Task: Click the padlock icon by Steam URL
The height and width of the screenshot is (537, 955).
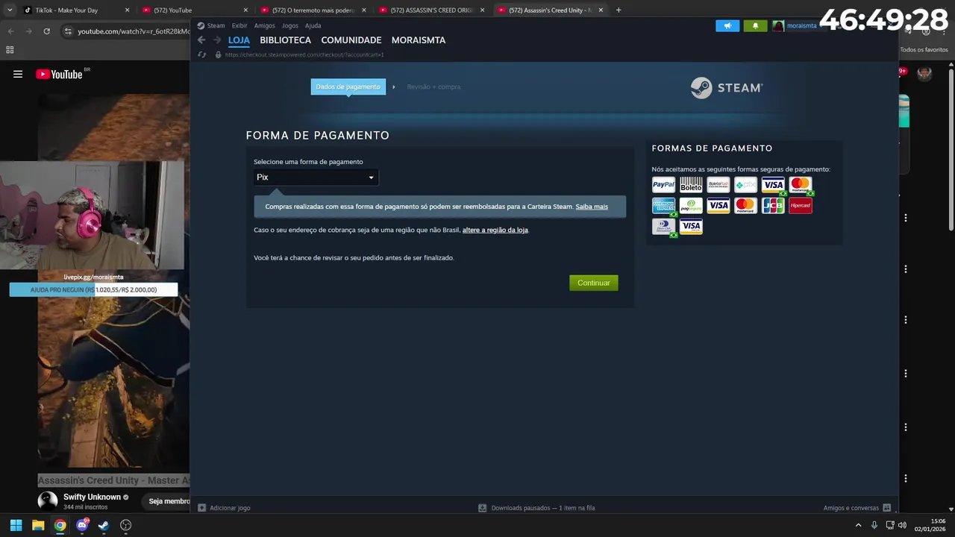Action: coord(218,55)
